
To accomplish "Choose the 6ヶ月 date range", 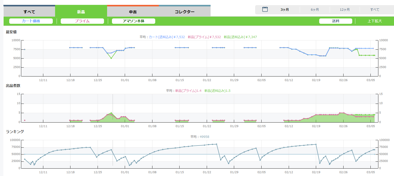I will click(315, 10).
